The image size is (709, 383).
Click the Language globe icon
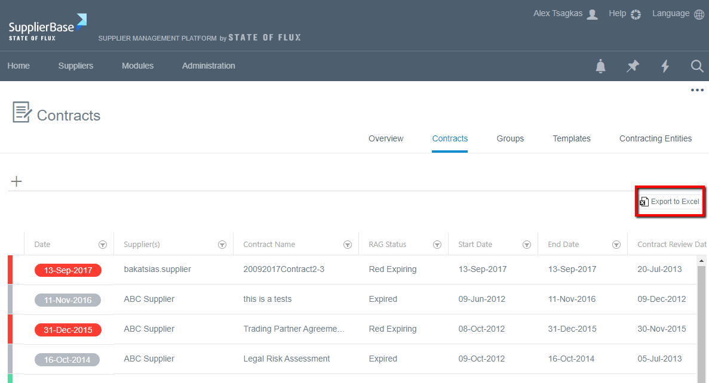(699, 14)
